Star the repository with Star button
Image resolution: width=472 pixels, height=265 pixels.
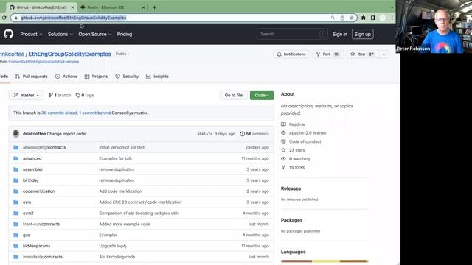(x=362, y=54)
